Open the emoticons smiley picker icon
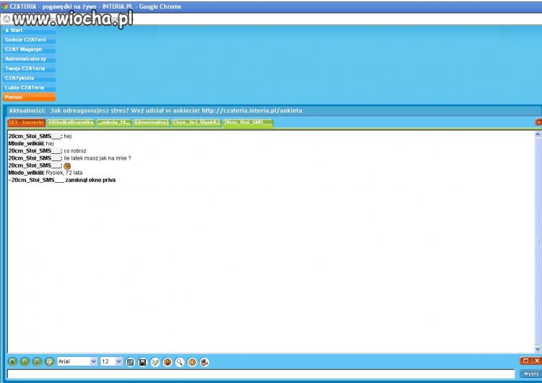 point(168,362)
